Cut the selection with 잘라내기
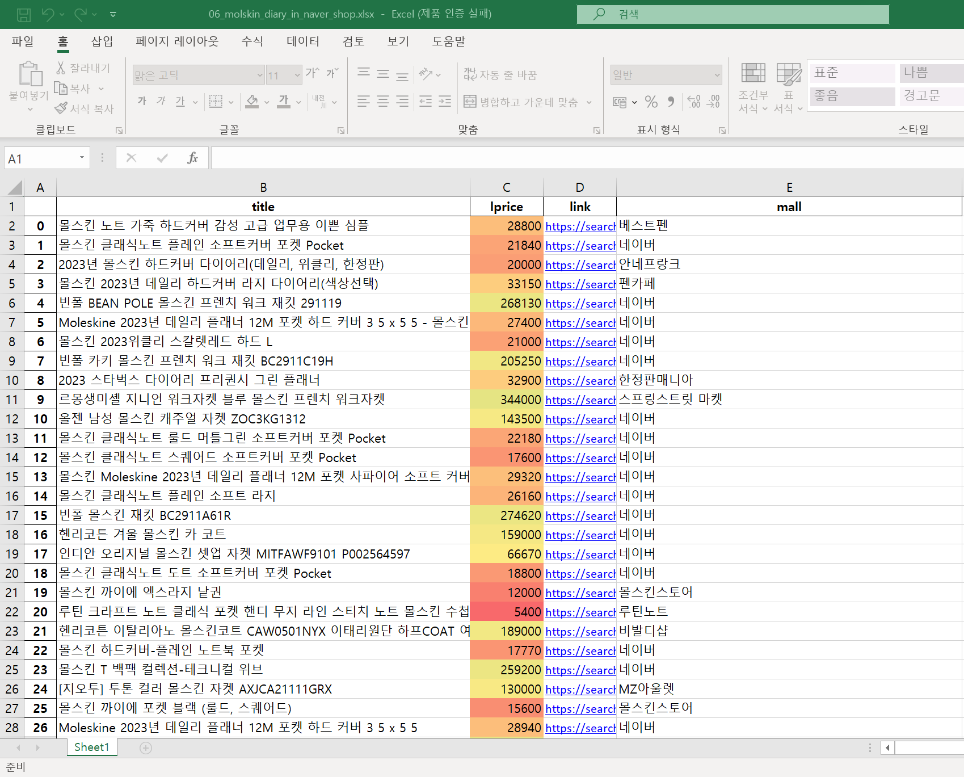Screen dimensions: 964x777 [83, 68]
